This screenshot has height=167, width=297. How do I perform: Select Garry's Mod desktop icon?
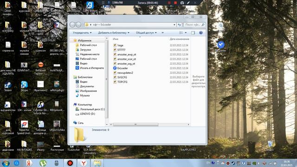point(90,7)
